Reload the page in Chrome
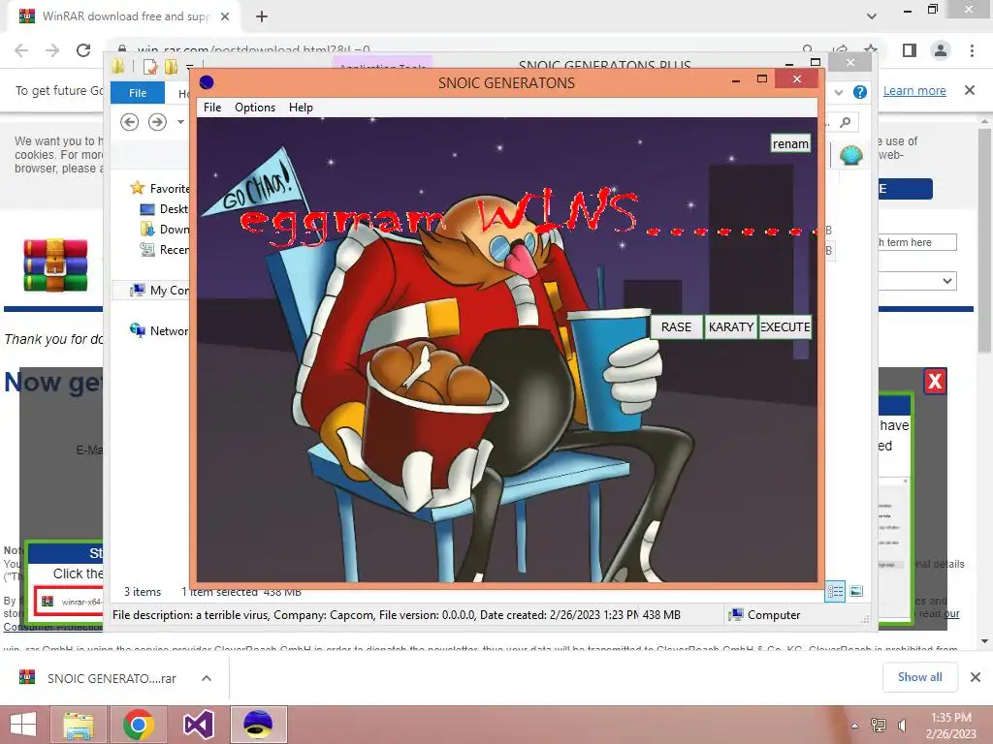Screen dimensions: 993x744 pos(83,50)
